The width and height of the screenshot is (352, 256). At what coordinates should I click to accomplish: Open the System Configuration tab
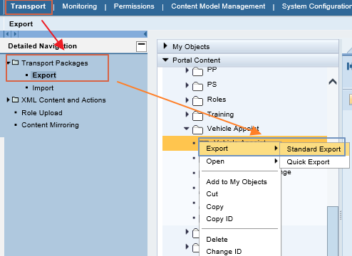pyautogui.click(x=316, y=6)
